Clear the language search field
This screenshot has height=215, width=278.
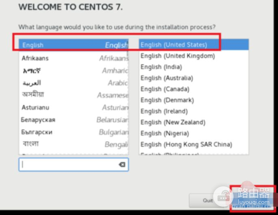tap(122, 165)
